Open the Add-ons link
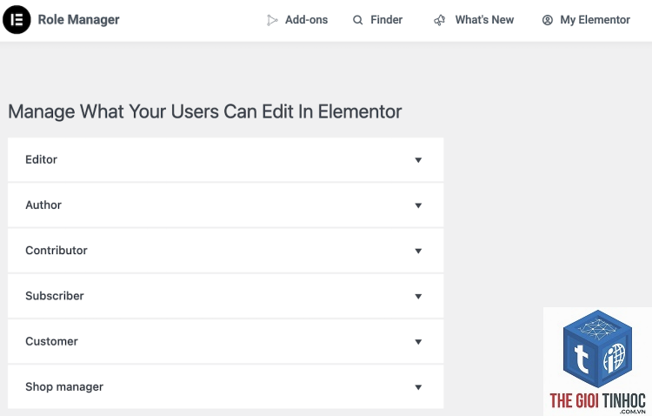This screenshot has width=652, height=416. [x=306, y=19]
